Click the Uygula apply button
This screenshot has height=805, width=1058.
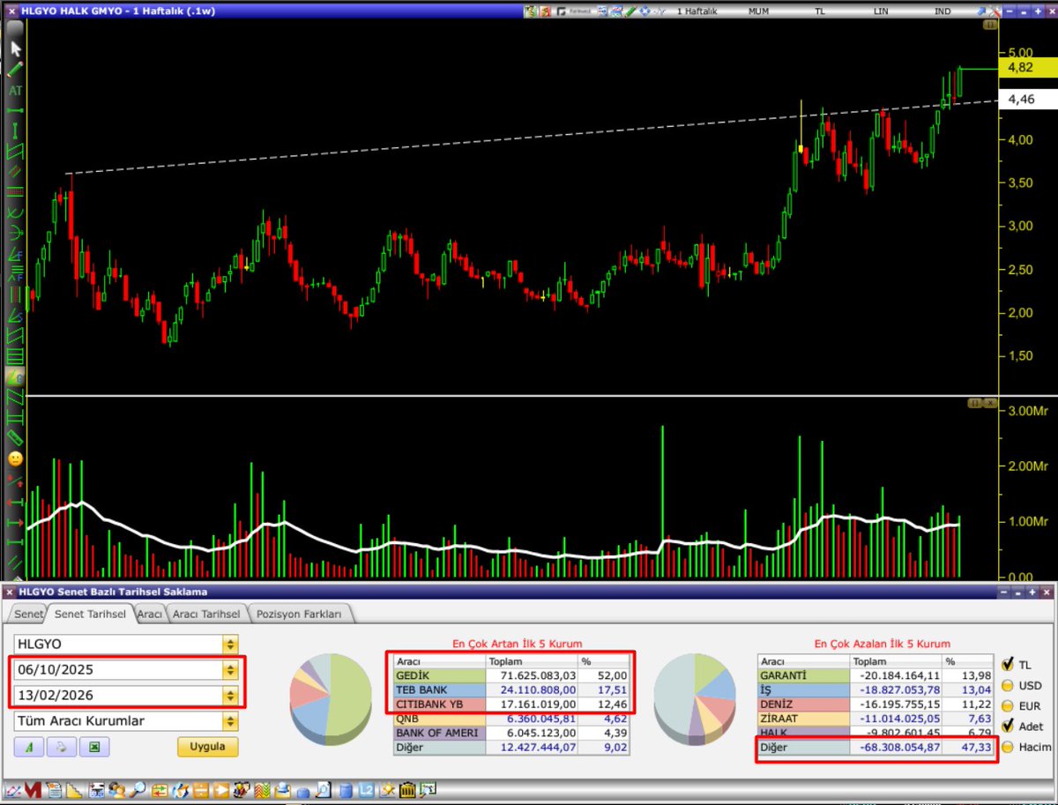(x=208, y=747)
